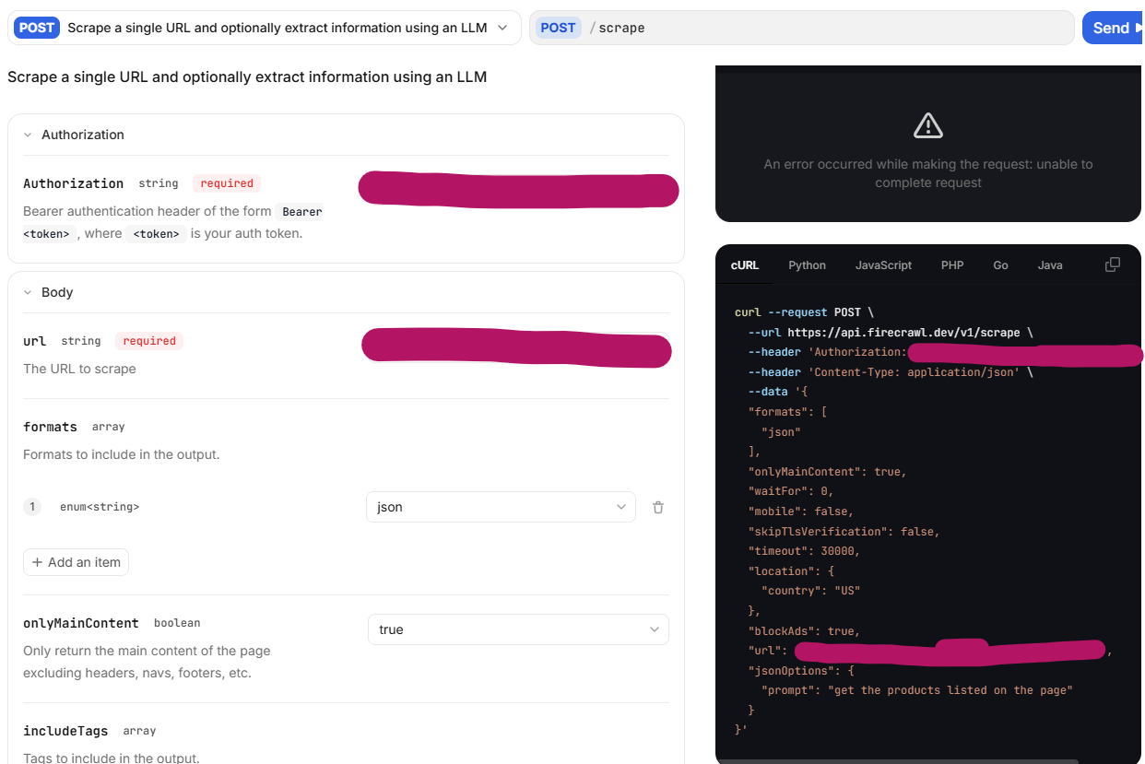Switch to the Python code tab
This screenshot has height=764, width=1145.
click(x=807, y=265)
